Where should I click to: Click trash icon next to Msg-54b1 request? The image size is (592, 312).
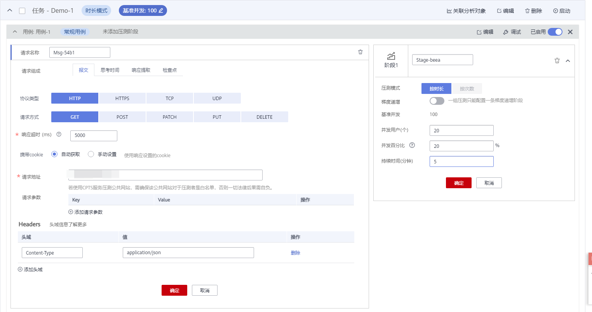click(x=360, y=52)
